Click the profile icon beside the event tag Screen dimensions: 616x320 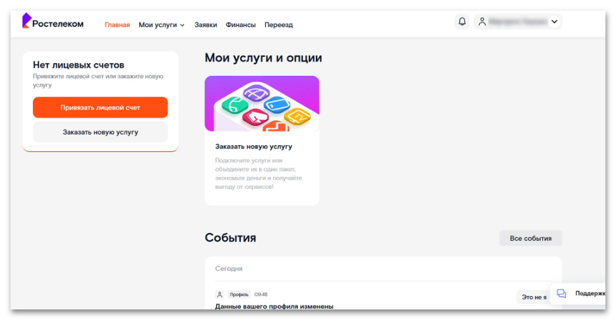point(220,294)
